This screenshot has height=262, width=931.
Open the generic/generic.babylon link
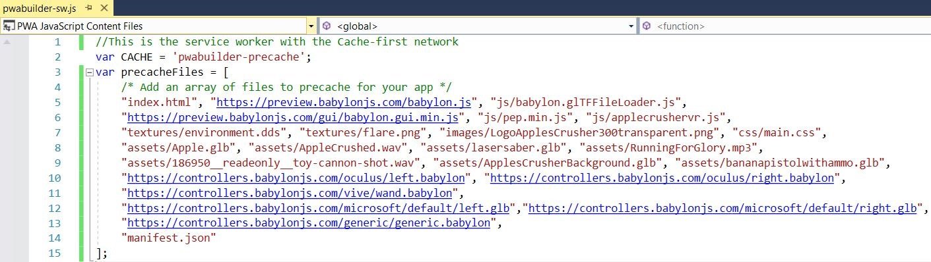[x=309, y=223]
